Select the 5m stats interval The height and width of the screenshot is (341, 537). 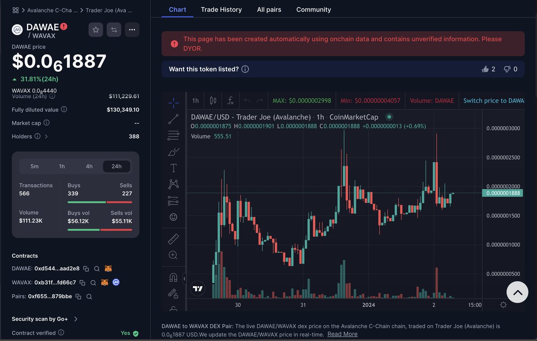pyautogui.click(x=34, y=166)
